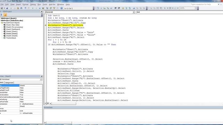Click the 'Type a question for help' box
Image resolution: width=223 pixels, height=125 pixels.
coord(204,5)
